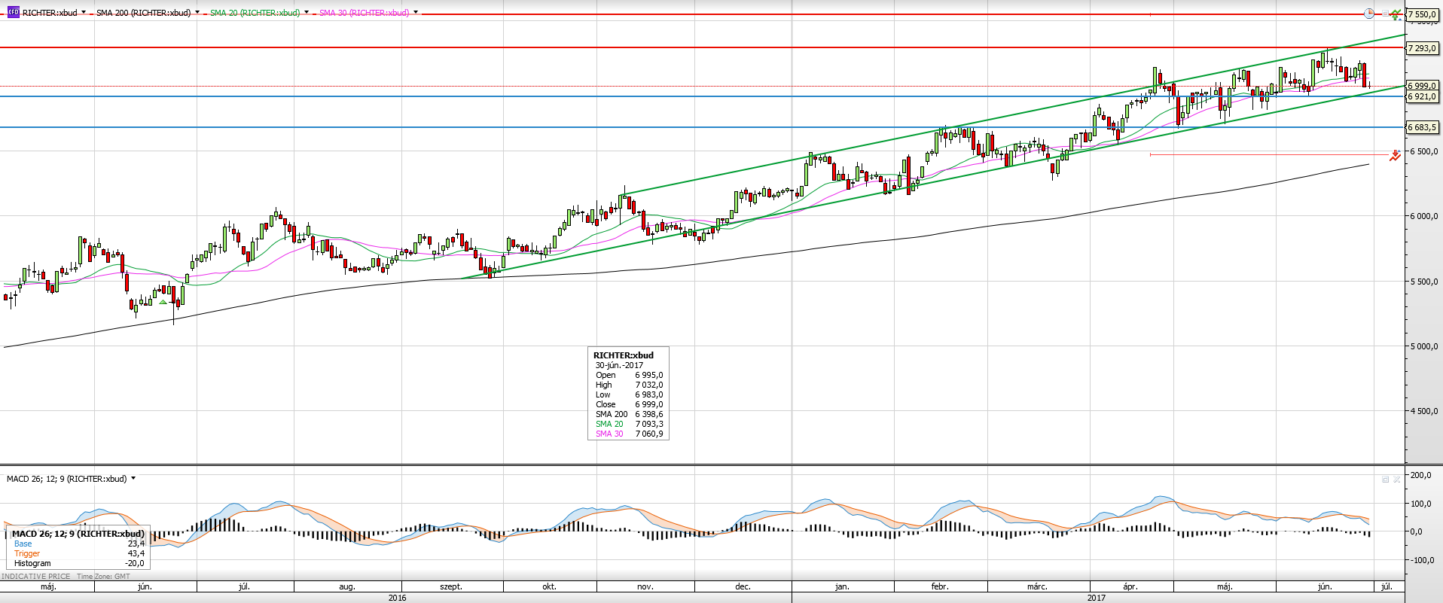Click the 'jan.' month label on time axis
This screenshot has height=603, width=1443.
tap(842, 586)
